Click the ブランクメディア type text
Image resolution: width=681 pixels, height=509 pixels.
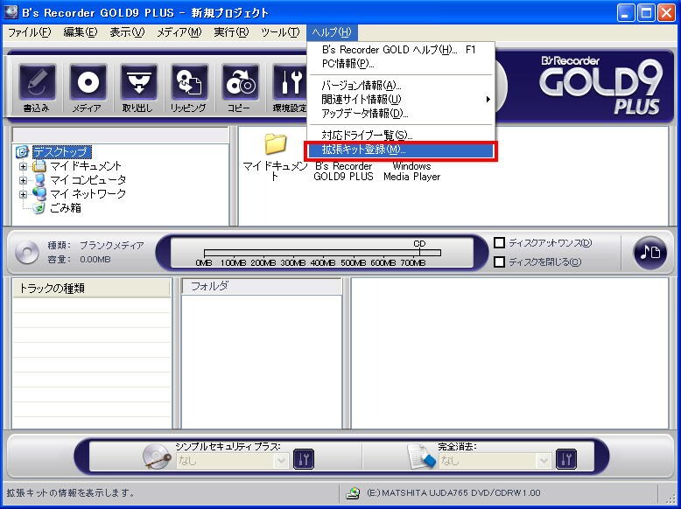coord(112,245)
